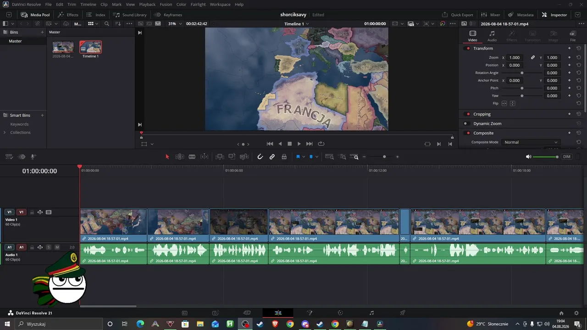Open the Flag color dropdown arrow

pyautogui.click(x=304, y=157)
